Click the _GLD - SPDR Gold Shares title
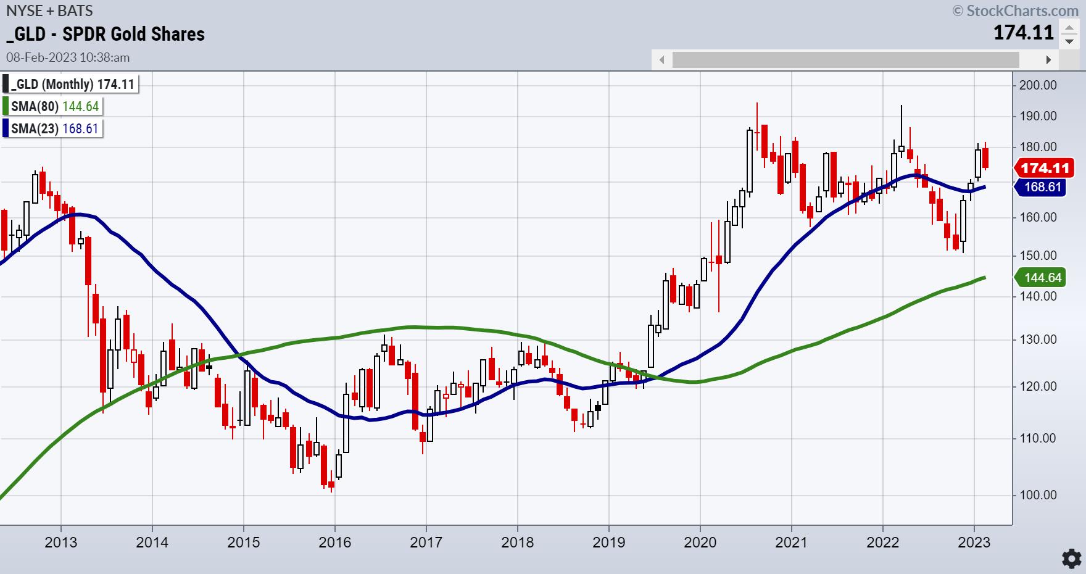 106,34
